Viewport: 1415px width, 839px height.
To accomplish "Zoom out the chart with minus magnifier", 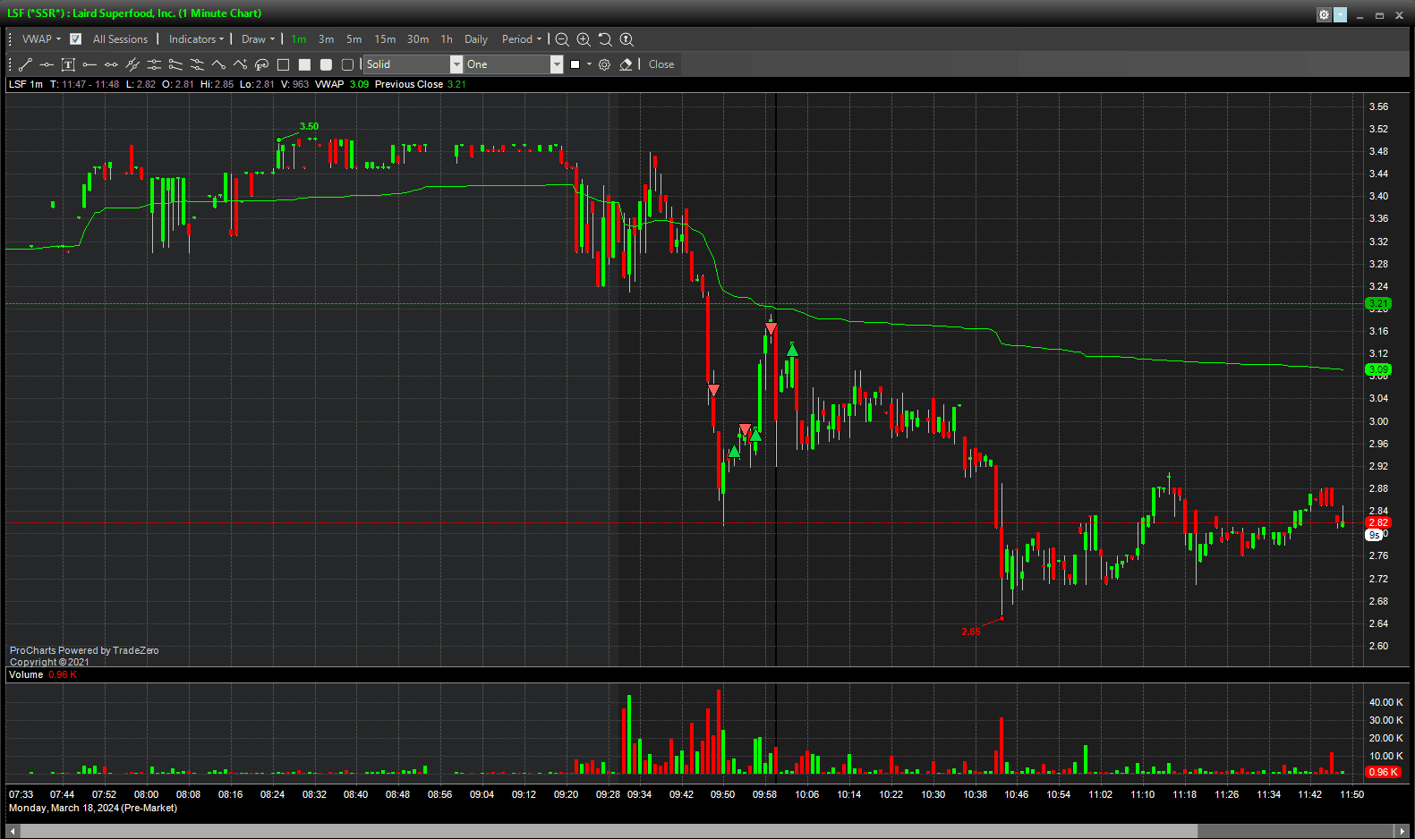I will click(x=562, y=39).
